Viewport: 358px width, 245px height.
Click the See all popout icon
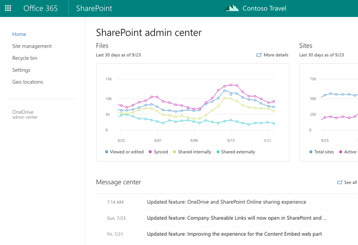tap(340, 183)
